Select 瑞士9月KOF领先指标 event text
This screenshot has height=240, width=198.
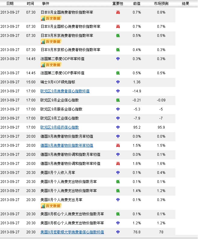pyautogui.click(x=58, y=82)
